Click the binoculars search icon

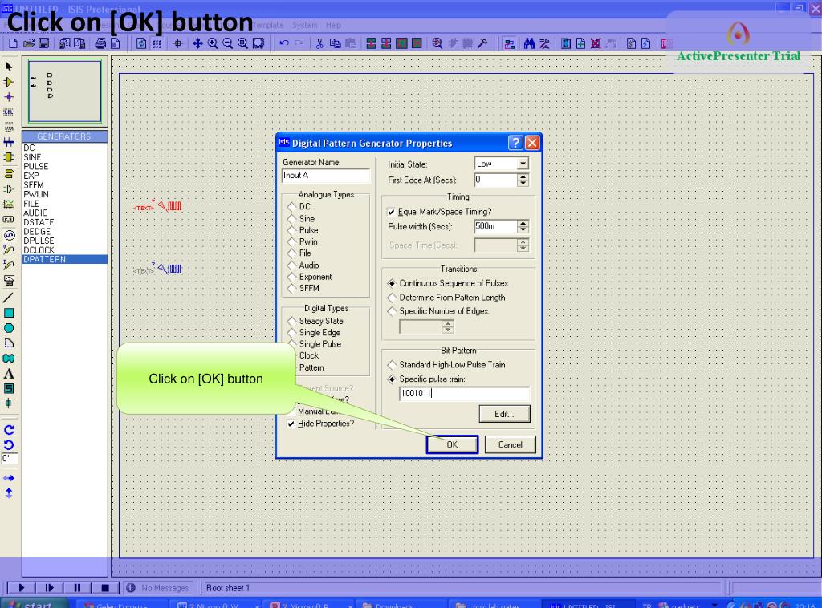click(x=529, y=43)
